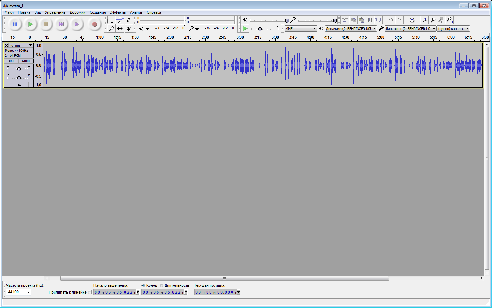Image resolution: width=492 pixels, height=308 pixels.
Task: Click the 'Соло' button on the track
Action: pos(26,61)
